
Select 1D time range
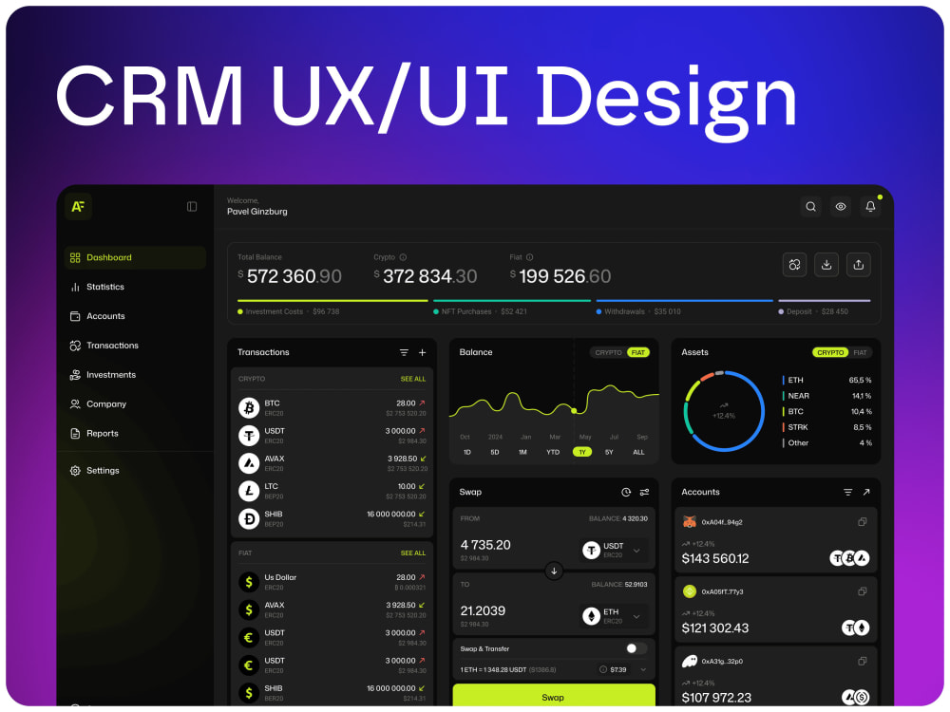pos(467,452)
